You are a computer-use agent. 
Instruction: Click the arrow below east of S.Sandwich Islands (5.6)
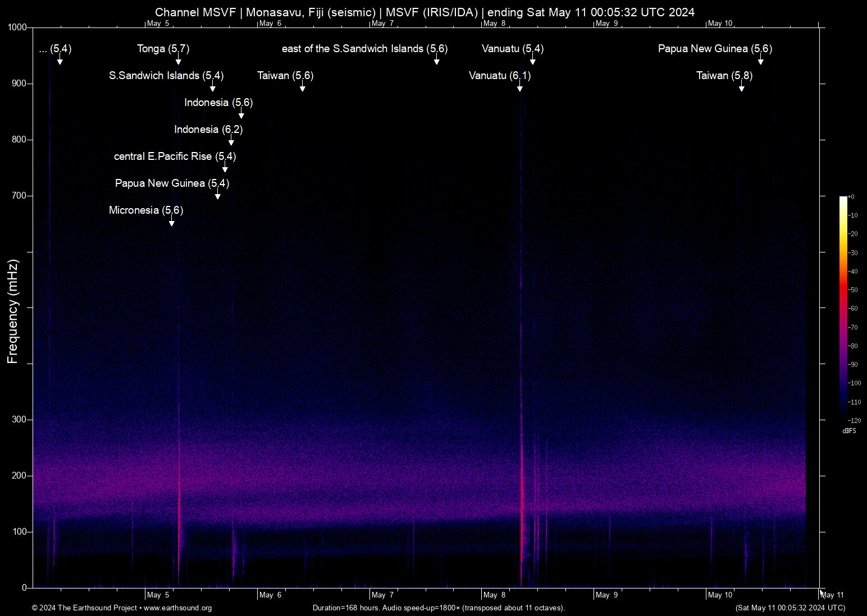(x=436, y=60)
